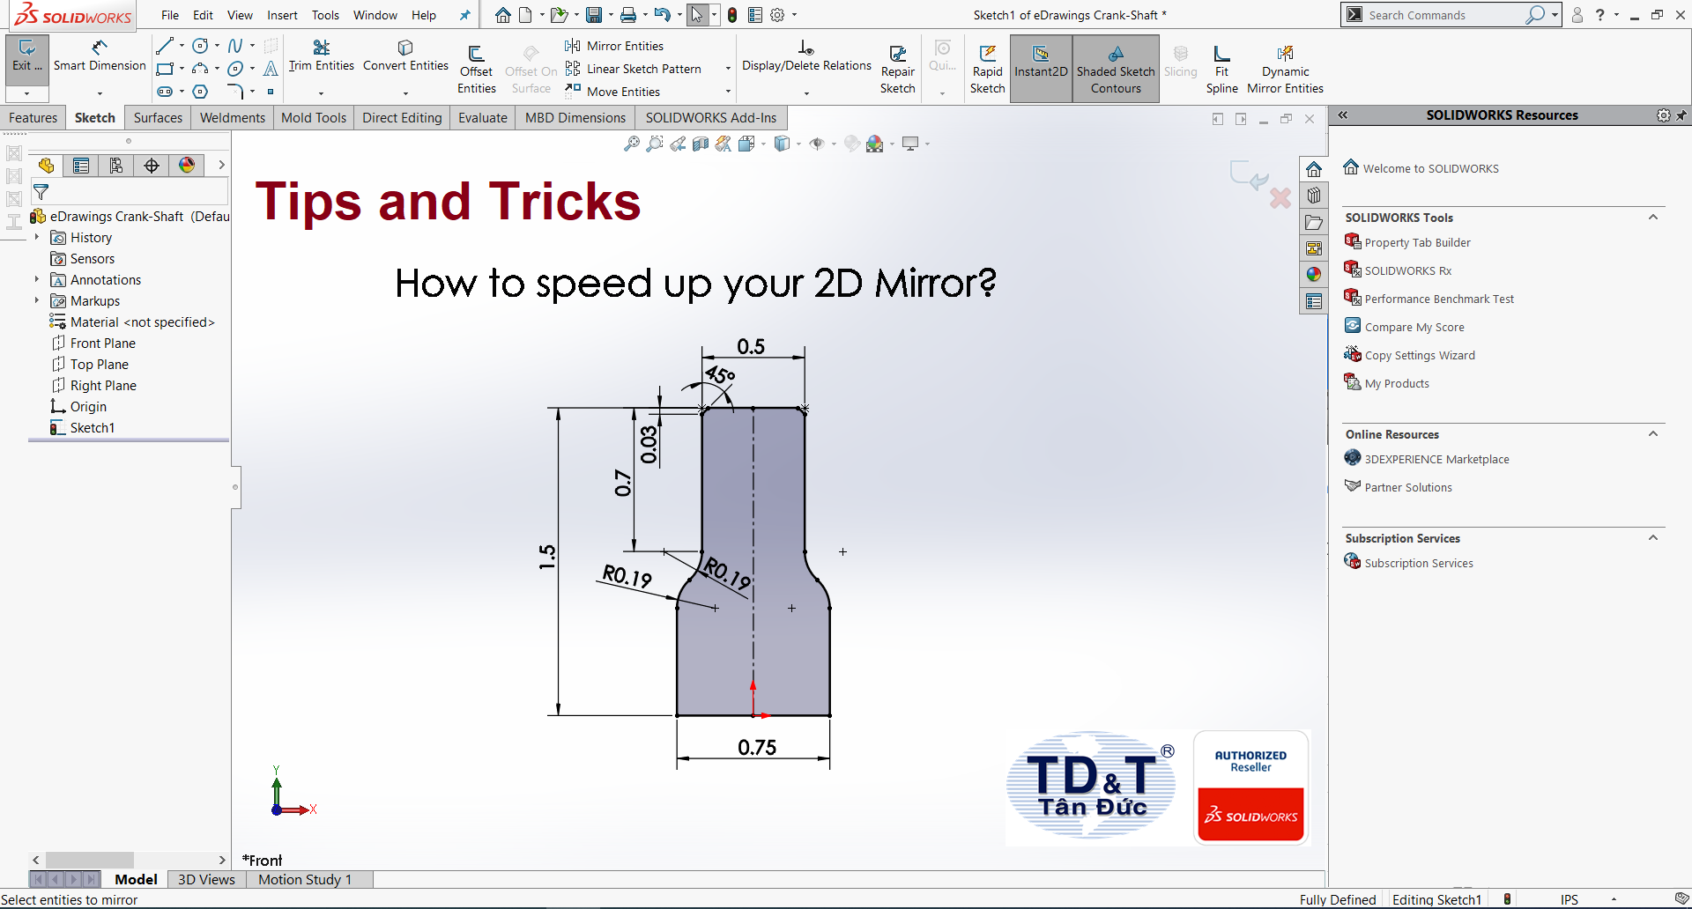This screenshot has width=1692, height=909.
Task: Switch to the Features tab
Action: tap(33, 118)
